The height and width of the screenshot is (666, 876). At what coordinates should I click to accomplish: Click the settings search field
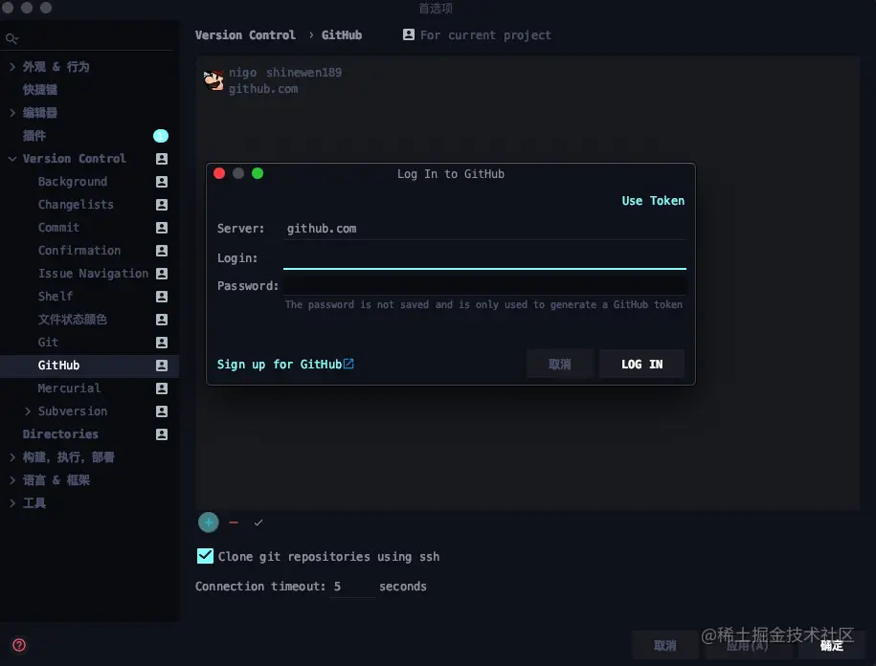(89, 38)
